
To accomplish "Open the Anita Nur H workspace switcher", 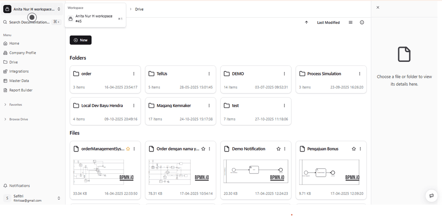I will pos(32,9).
